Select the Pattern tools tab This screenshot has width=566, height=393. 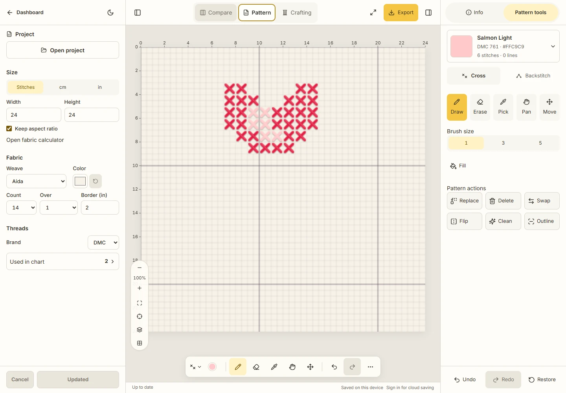[x=531, y=13]
